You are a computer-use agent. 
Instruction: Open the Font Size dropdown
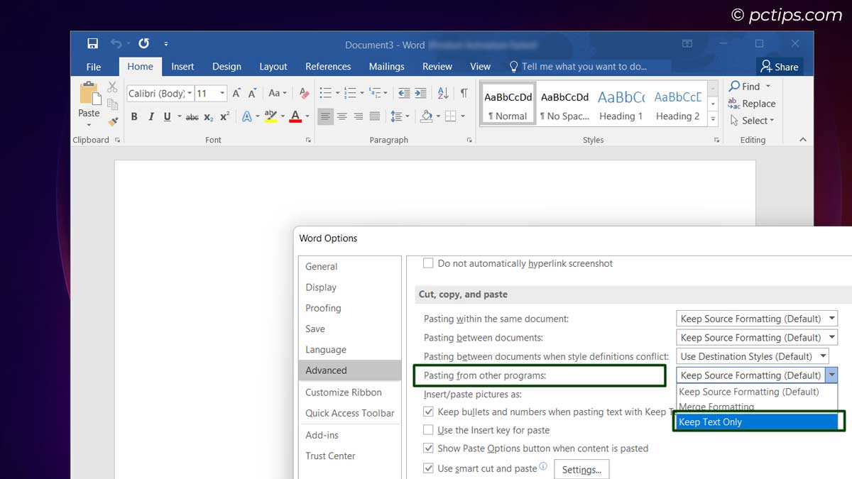(x=220, y=93)
